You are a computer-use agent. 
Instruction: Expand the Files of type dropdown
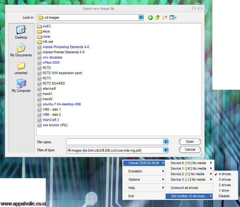[166, 150]
